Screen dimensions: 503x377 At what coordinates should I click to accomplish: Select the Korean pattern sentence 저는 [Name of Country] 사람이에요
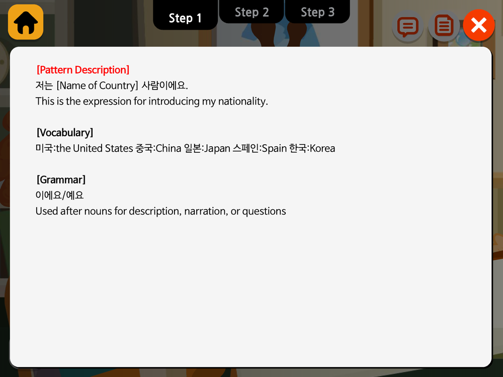(112, 85)
